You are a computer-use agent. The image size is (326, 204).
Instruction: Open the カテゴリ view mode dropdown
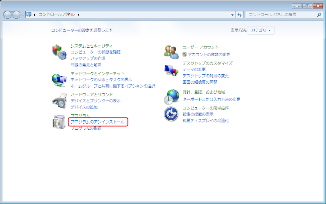(261, 30)
